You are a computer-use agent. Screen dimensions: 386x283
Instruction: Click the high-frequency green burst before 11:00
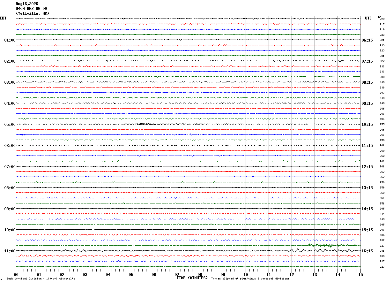tap(333, 245)
